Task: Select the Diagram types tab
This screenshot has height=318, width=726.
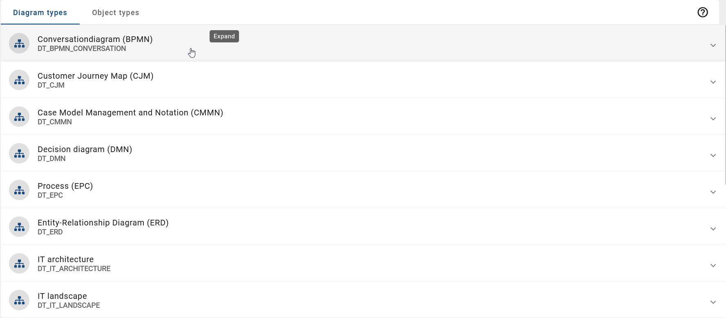Action: [40, 12]
